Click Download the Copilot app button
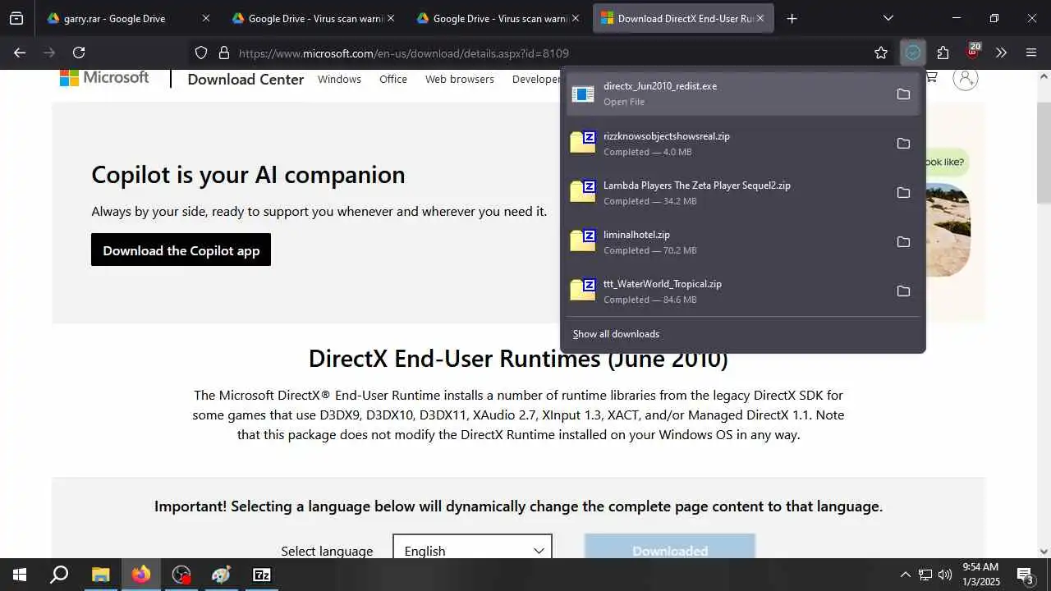Viewport: 1051px width, 591px height. (x=181, y=250)
